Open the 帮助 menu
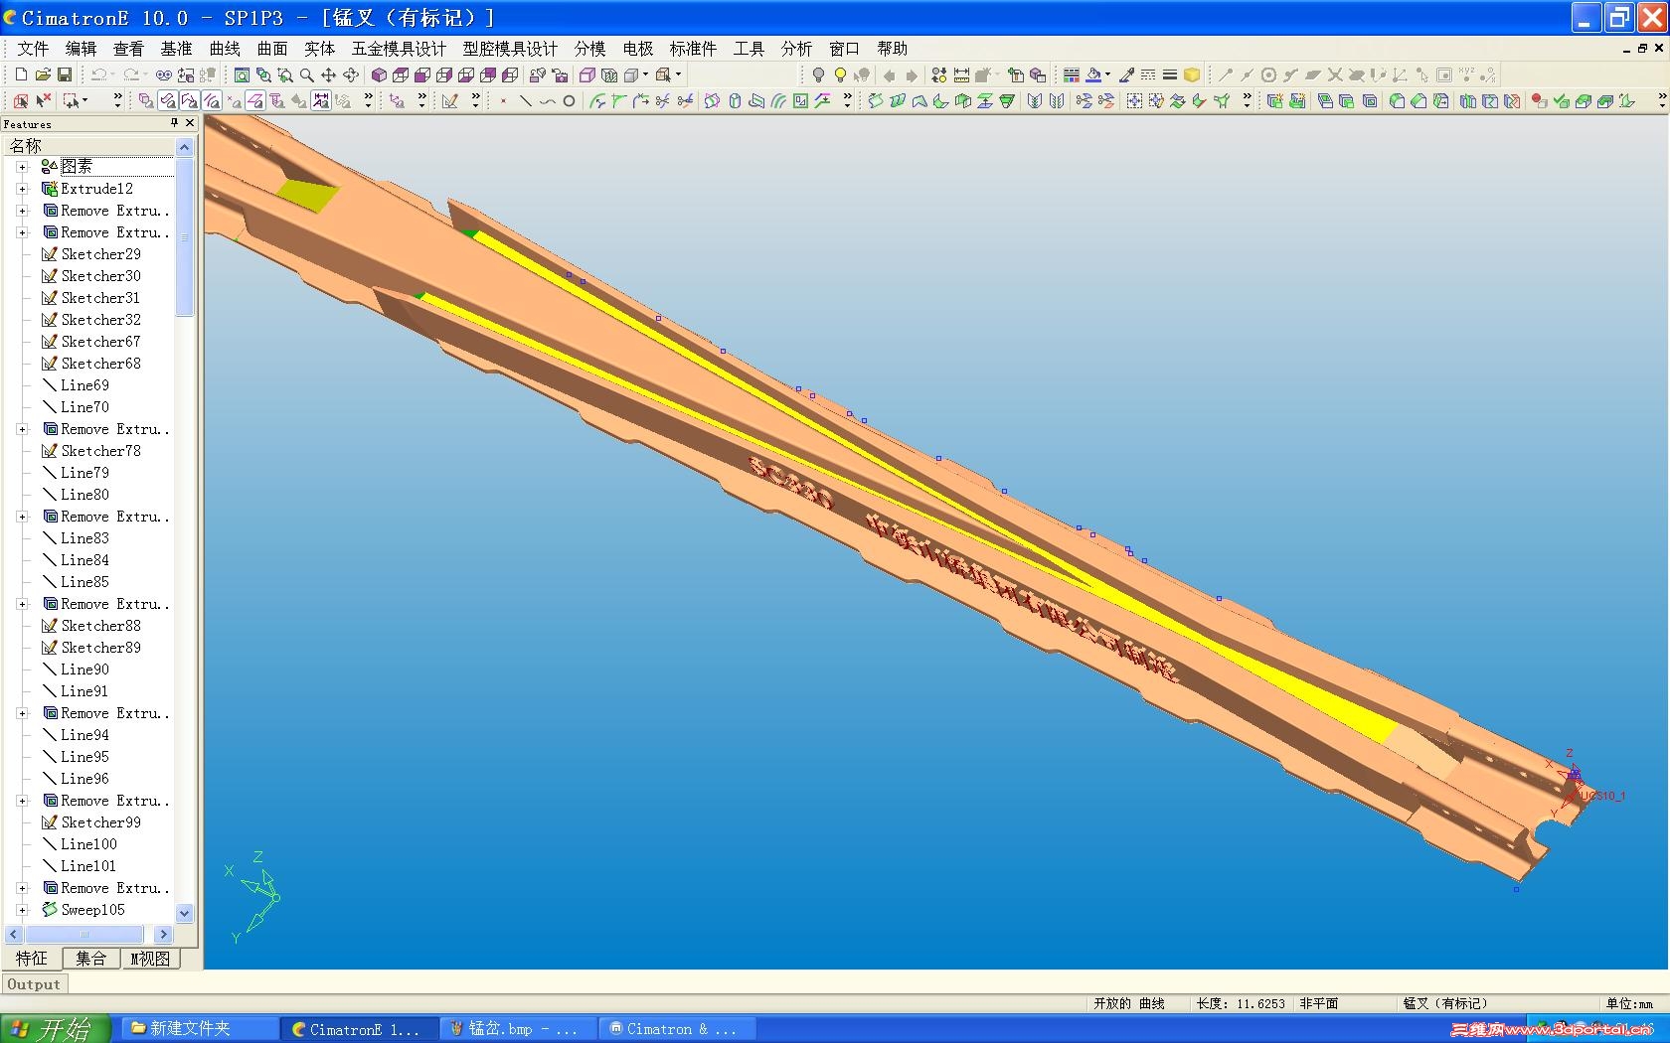The width and height of the screenshot is (1670, 1043). pyautogui.click(x=892, y=48)
